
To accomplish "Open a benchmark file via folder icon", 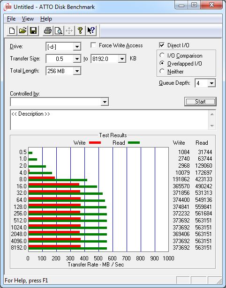I will [23, 30].
